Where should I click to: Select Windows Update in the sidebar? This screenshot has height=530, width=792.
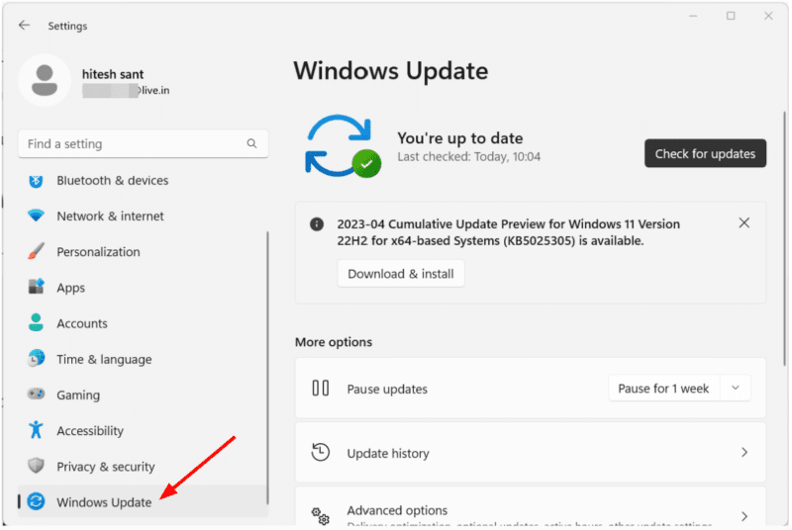(x=143, y=501)
